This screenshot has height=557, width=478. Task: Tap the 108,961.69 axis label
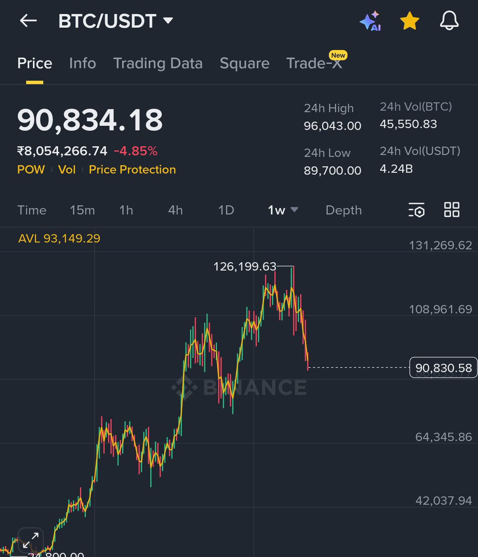coord(440,309)
